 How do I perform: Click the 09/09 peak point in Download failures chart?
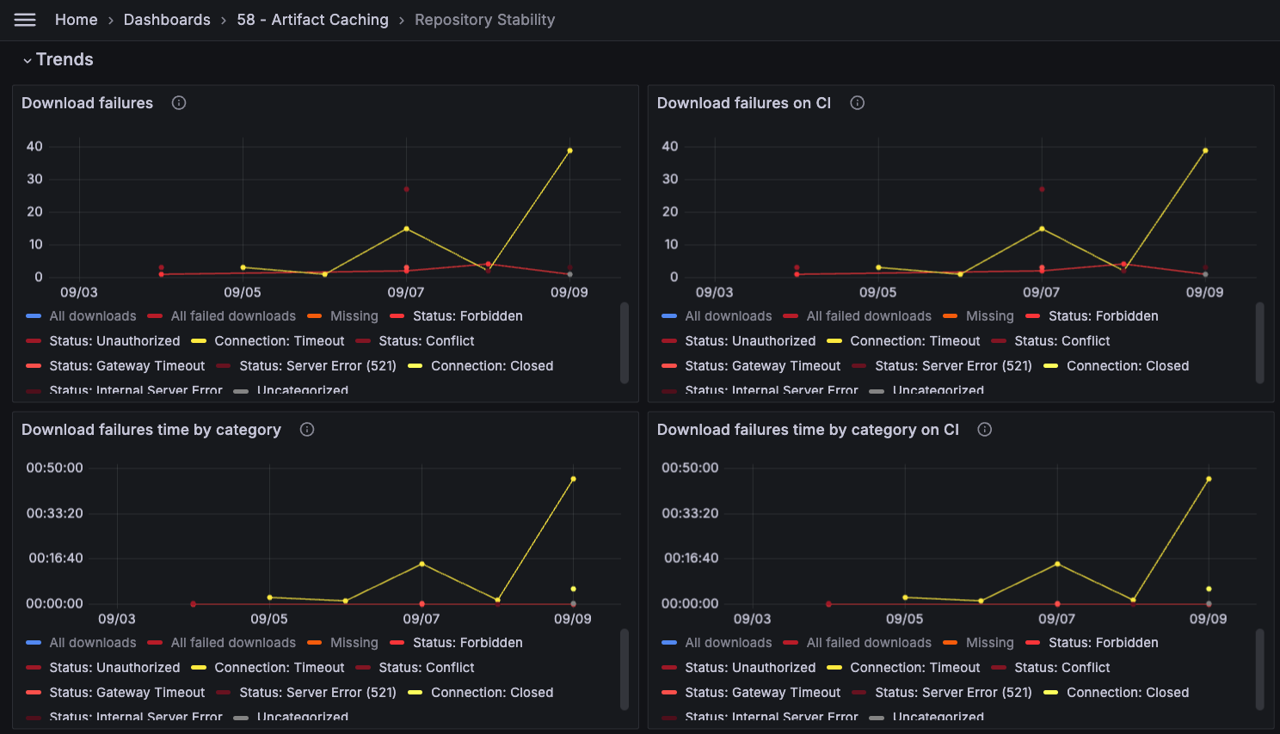pyautogui.click(x=569, y=150)
